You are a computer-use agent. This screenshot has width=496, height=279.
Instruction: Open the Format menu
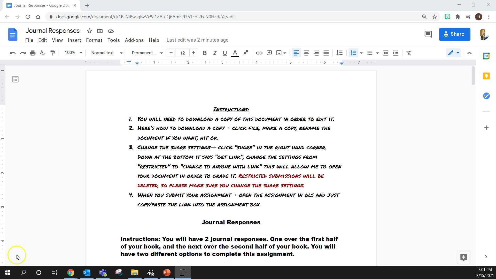[94, 40]
